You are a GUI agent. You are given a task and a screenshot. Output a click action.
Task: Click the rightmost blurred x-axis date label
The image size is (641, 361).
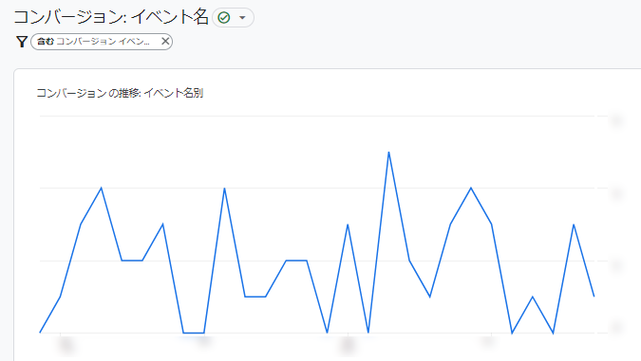point(487,341)
